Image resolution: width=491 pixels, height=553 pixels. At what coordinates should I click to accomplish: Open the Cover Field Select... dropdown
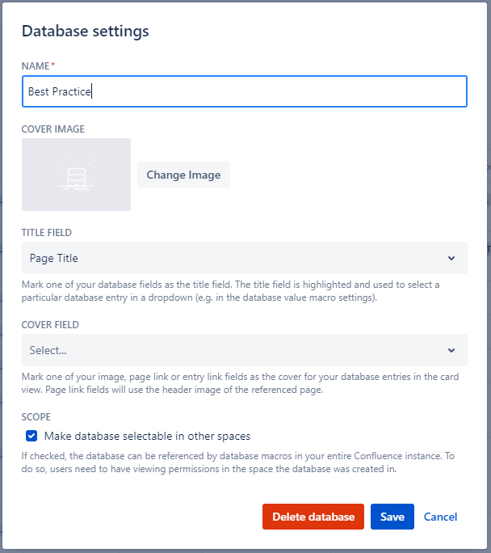coord(245,350)
